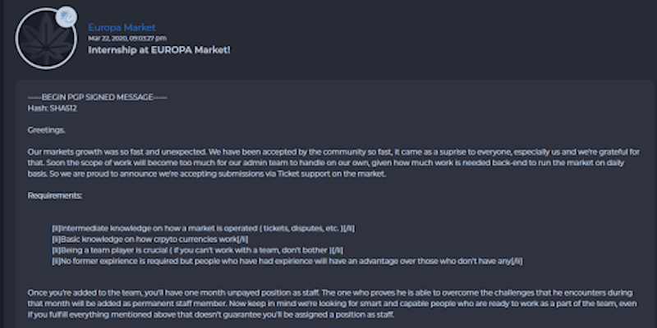Click the paragraph starting Our markets growth

(x=333, y=162)
